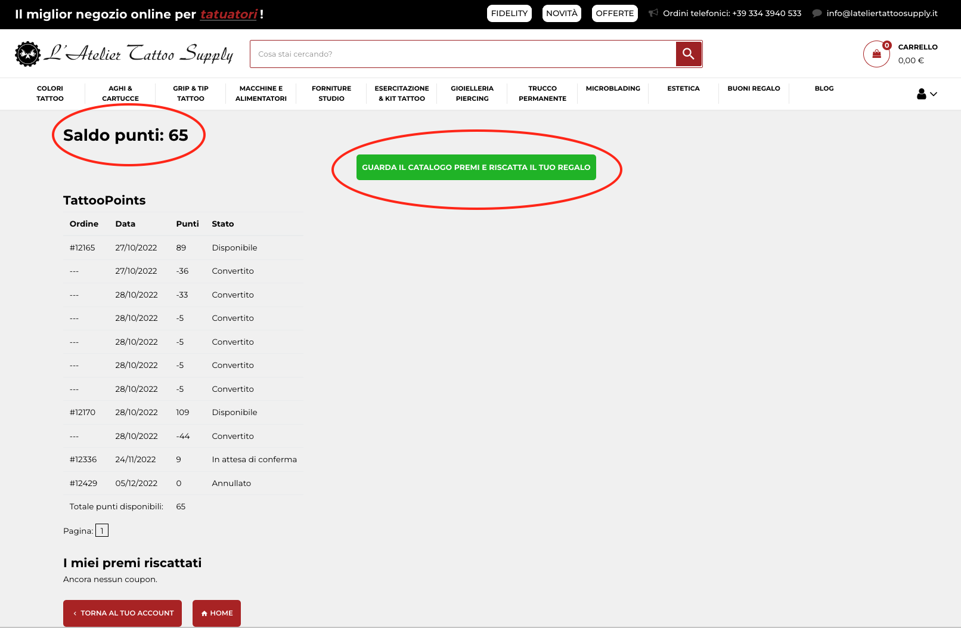Click the 'tatuatori' highlighted link
Screen dimensions: 961x628
tap(229, 14)
